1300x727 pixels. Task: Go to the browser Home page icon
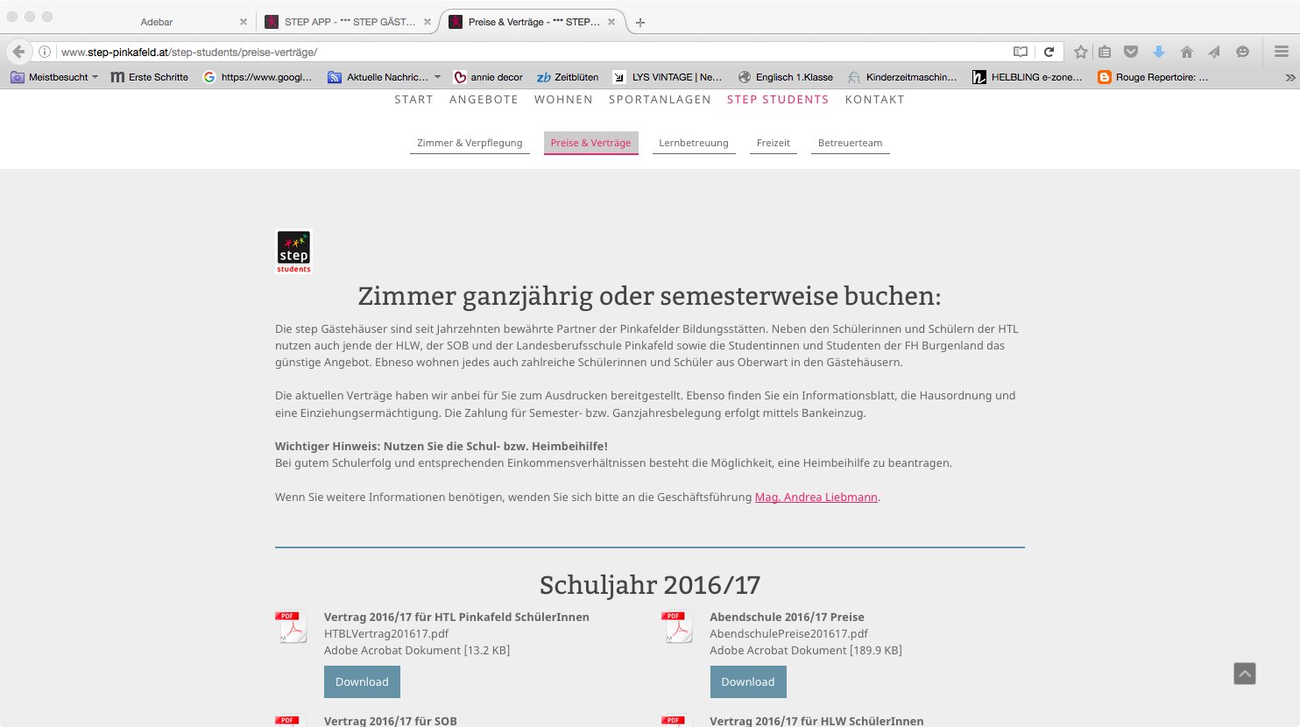point(1186,52)
